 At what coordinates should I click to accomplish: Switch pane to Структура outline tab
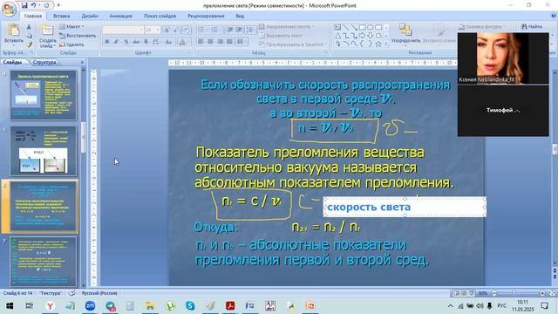pos(44,62)
